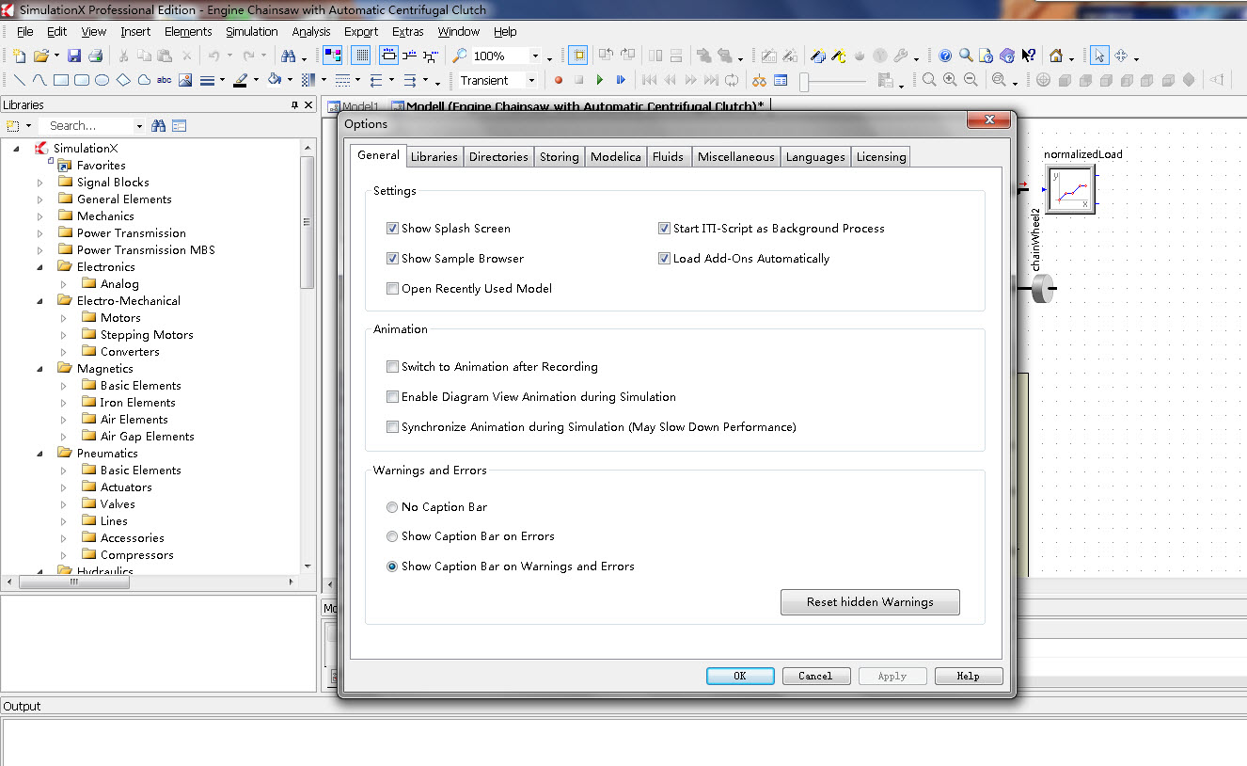Open the Simulation menu
Screen dimensions: 1247x766
(251, 31)
